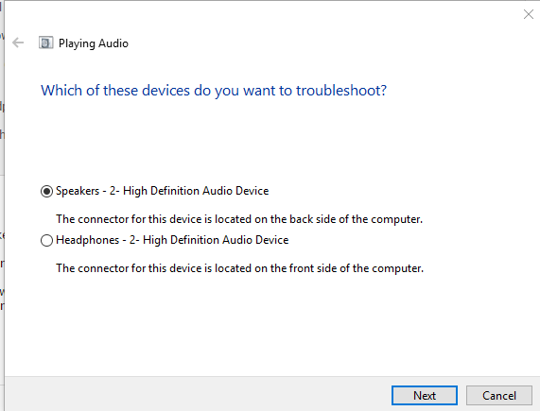This screenshot has height=411, width=540.
Task: Click the word 'troubleshoot?' in the heading
Action: 341,91
